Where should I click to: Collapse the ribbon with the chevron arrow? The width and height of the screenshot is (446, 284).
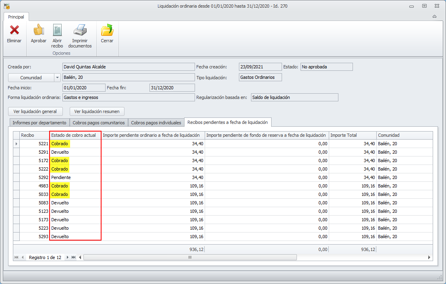coord(434,16)
